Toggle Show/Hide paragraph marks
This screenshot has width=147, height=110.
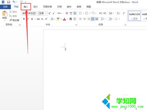[124, 13]
